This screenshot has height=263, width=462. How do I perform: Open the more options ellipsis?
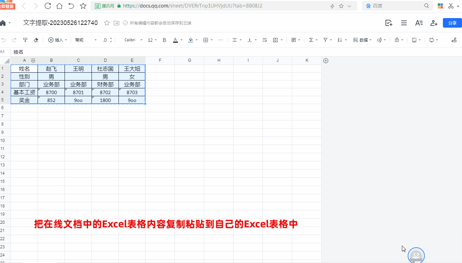[x=221, y=40]
